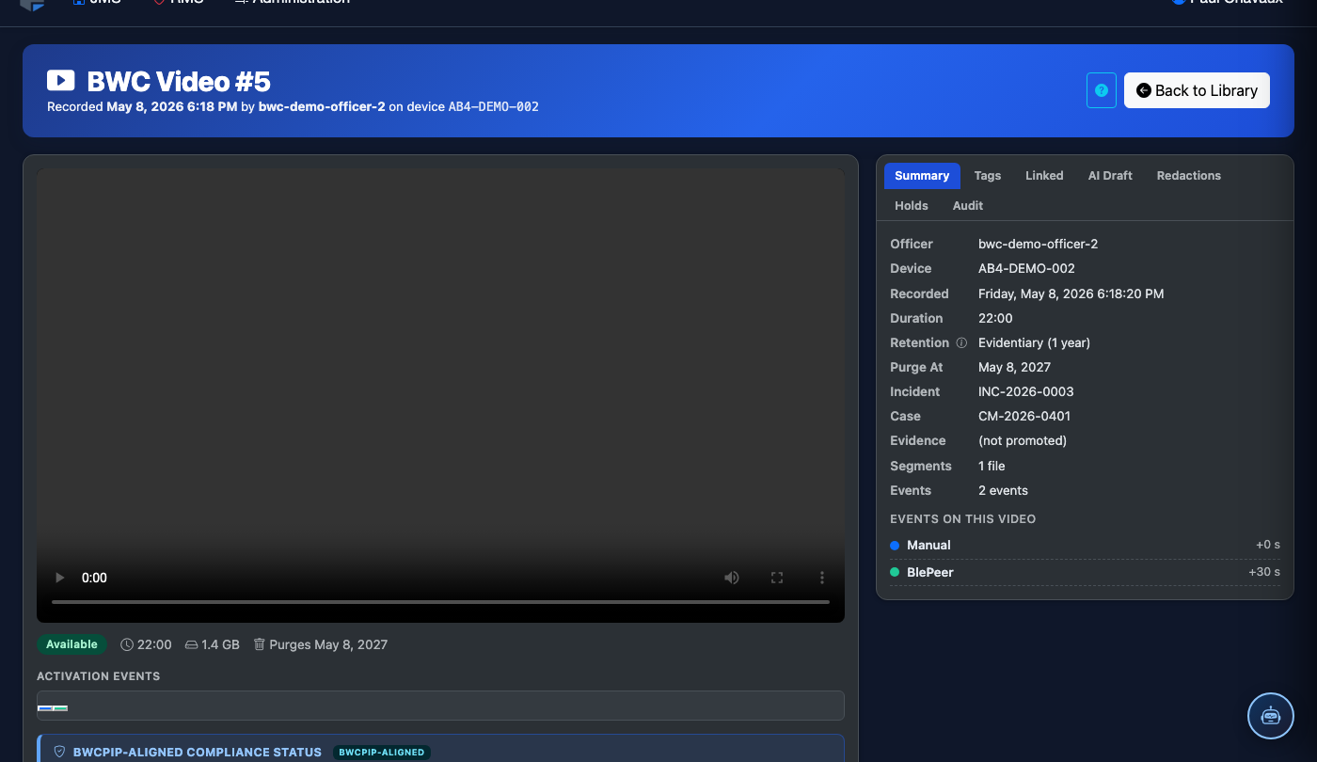Click incident number INC-2026-0003

tap(1026, 391)
